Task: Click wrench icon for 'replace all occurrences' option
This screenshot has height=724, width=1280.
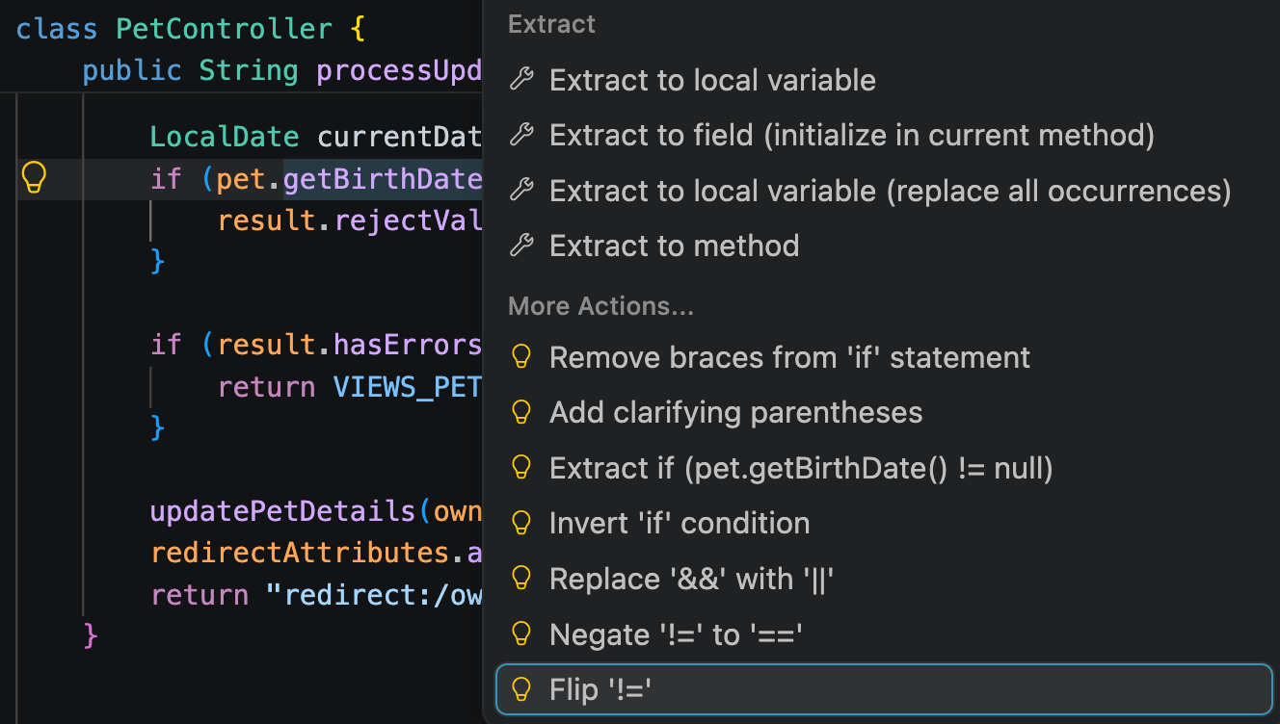Action: point(520,191)
